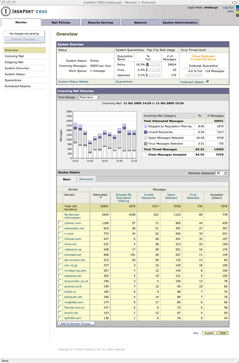239x363 pixels.
Task: Click the Invalid Recipients legend swatch
Action: [x=146, y=132]
